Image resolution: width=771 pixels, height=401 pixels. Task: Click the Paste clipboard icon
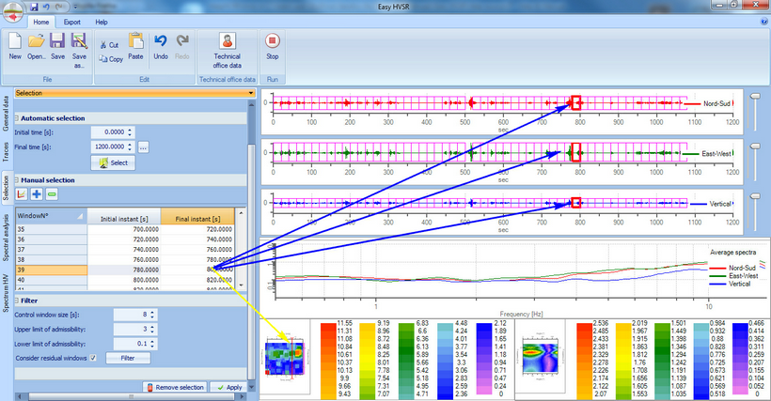coord(135,41)
